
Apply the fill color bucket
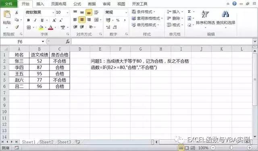click(41, 27)
